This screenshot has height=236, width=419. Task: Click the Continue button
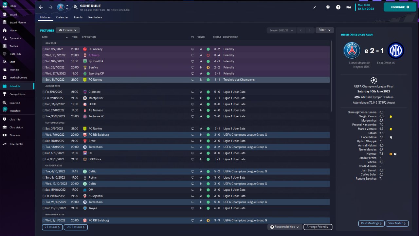[400, 7]
